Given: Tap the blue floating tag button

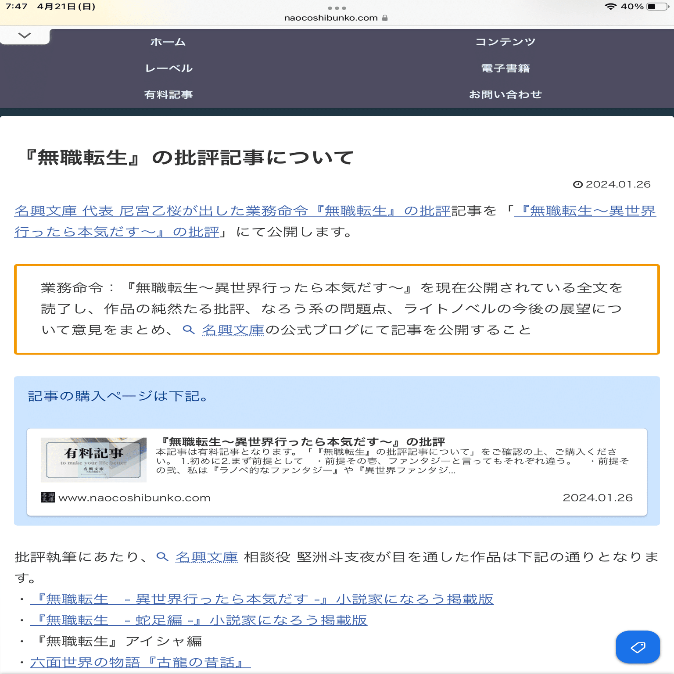Looking at the screenshot, I should point(638,647).
